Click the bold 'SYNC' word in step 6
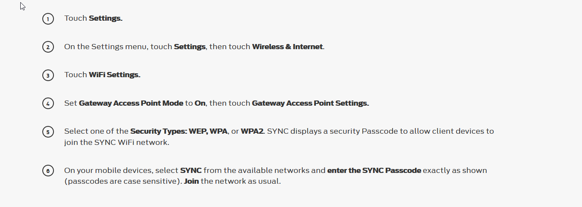 (x=191, y=170)
